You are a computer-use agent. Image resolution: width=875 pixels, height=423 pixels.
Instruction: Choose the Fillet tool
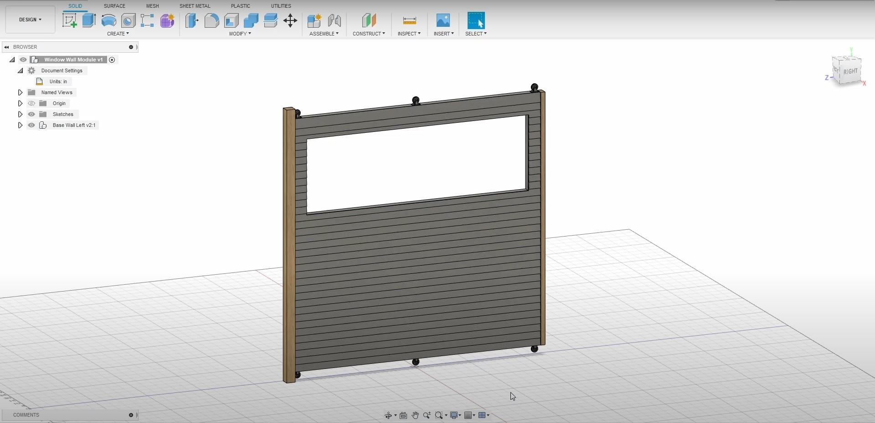tap(211, 20)
